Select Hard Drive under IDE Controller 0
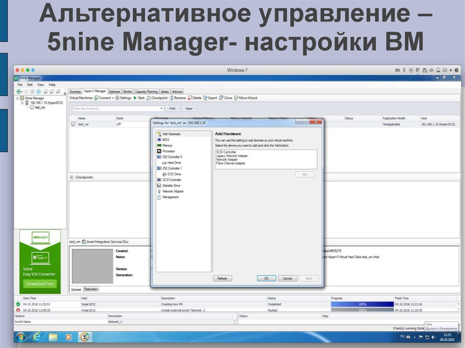 click(171, 163)
